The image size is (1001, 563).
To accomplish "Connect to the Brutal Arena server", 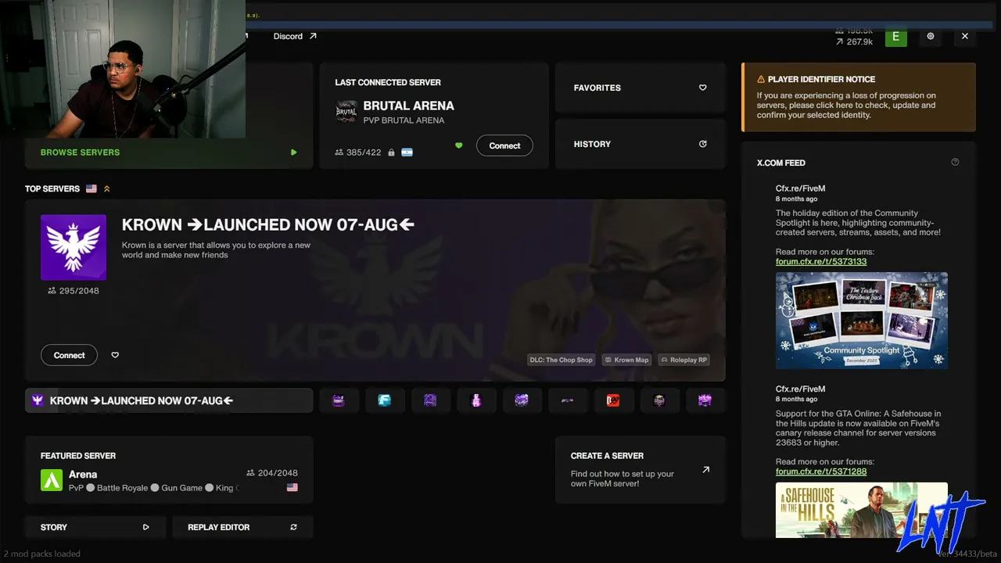I will click(504, 145).
